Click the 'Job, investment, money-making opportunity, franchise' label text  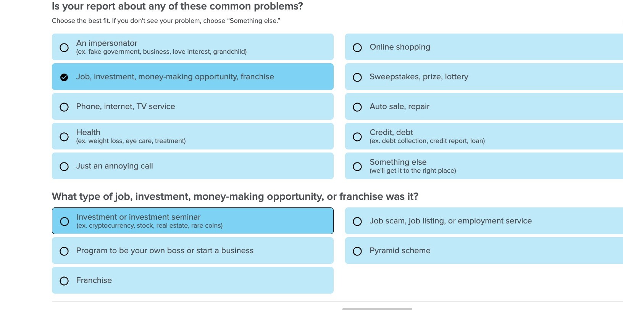click(x=175, y=77)
